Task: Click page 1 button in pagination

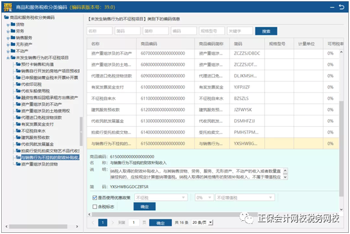Action: (x=103, y=222)
